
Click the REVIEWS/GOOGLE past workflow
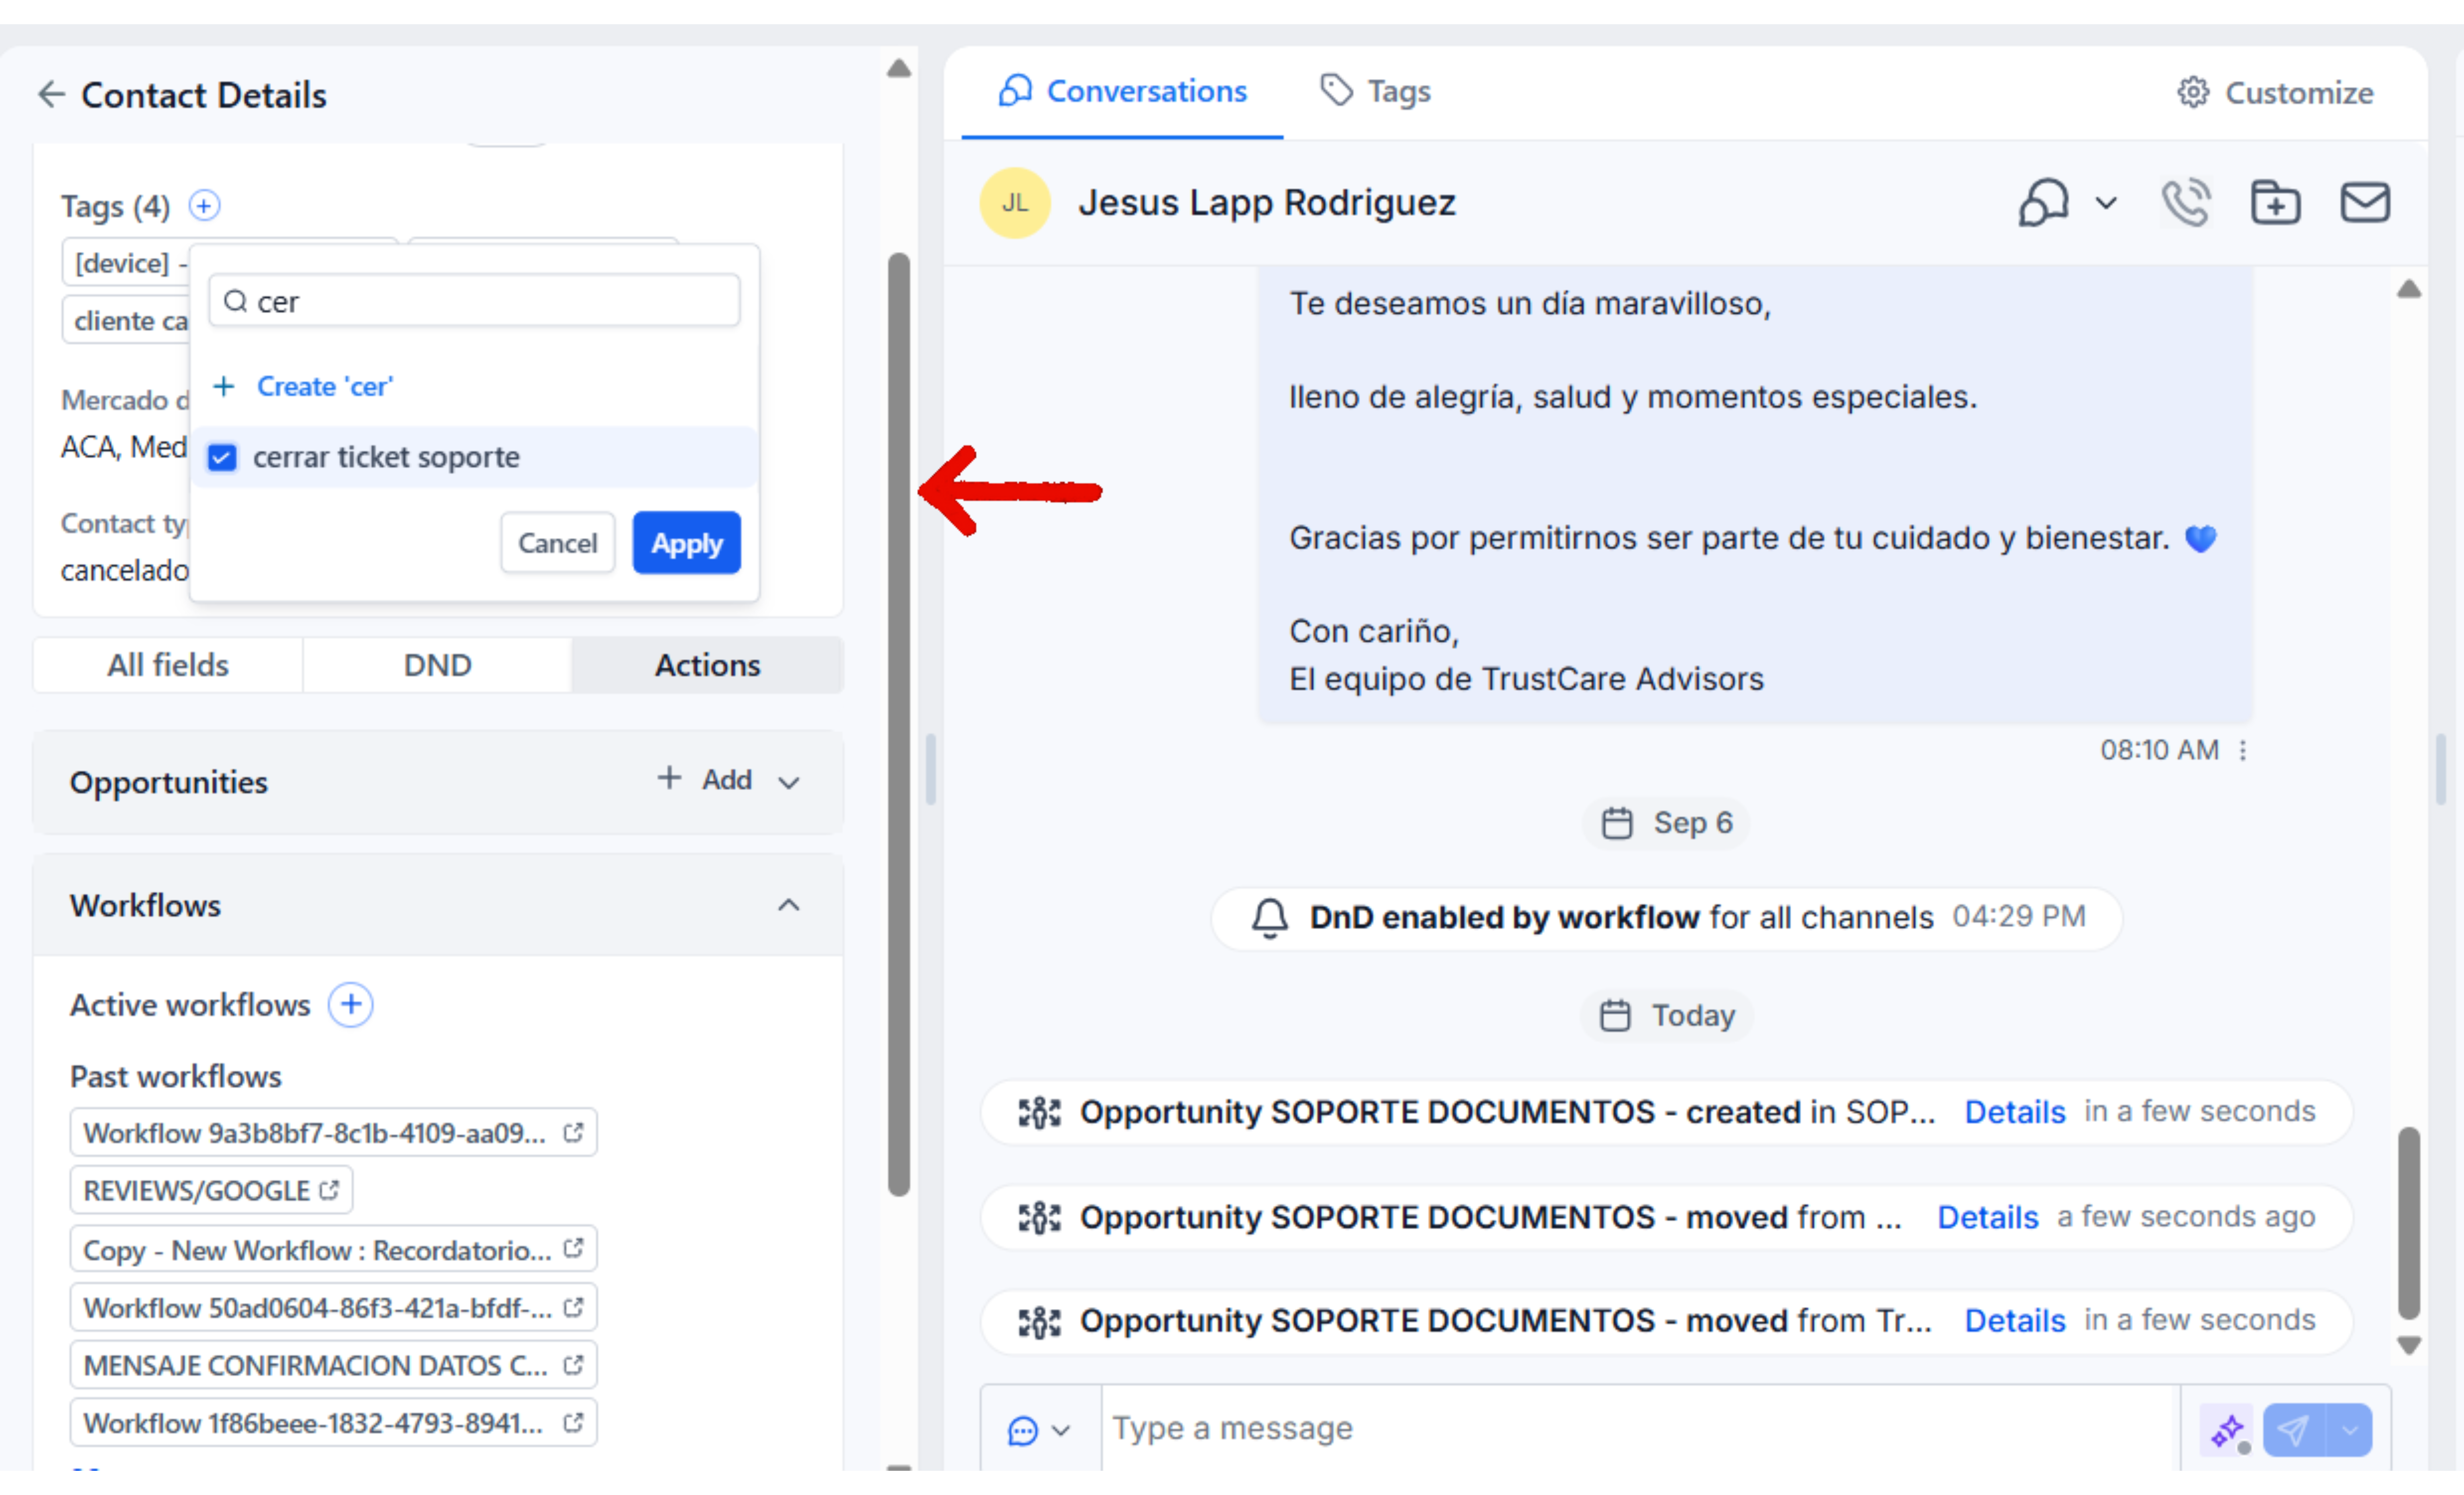click(211, 1190)
